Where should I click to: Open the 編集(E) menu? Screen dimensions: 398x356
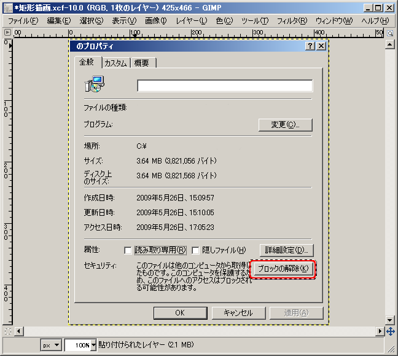tap(59, 20)
